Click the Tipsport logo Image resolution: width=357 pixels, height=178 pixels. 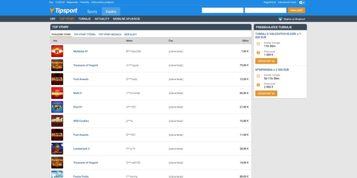(x=64, y=11)
